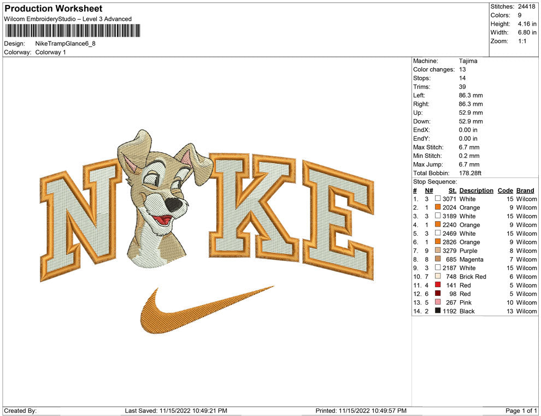Click the Width value 6.80 in
This screenshot has width=541, height=416.
click(527, 32)
